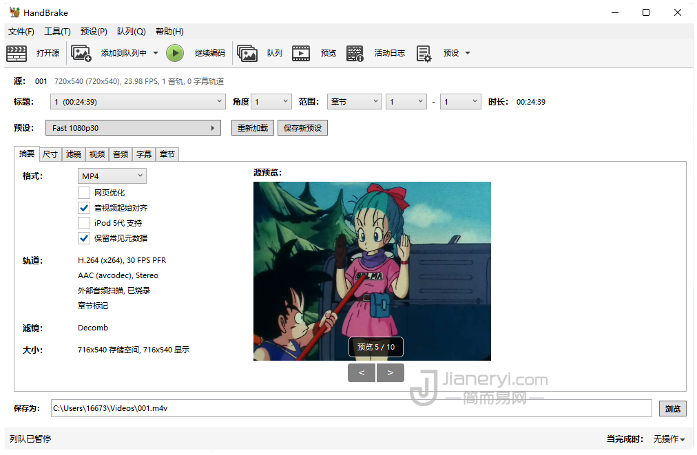Click the 预览 film frame icon
The height and width of the screenshot is (455, 697).
point(301,53)
